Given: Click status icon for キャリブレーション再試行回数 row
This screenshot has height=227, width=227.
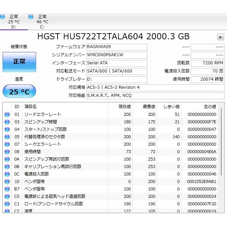Looking at the screenshot, I should [7, 167].
